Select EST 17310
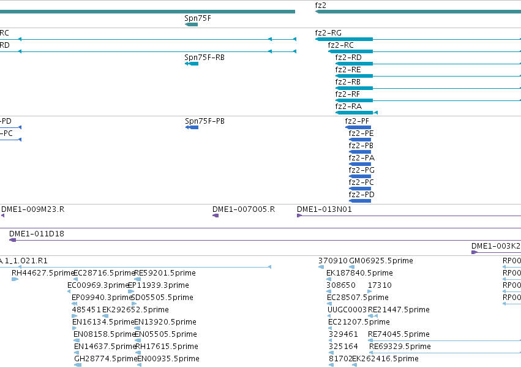This screenshot has height=368, width=521. (370, 291)
